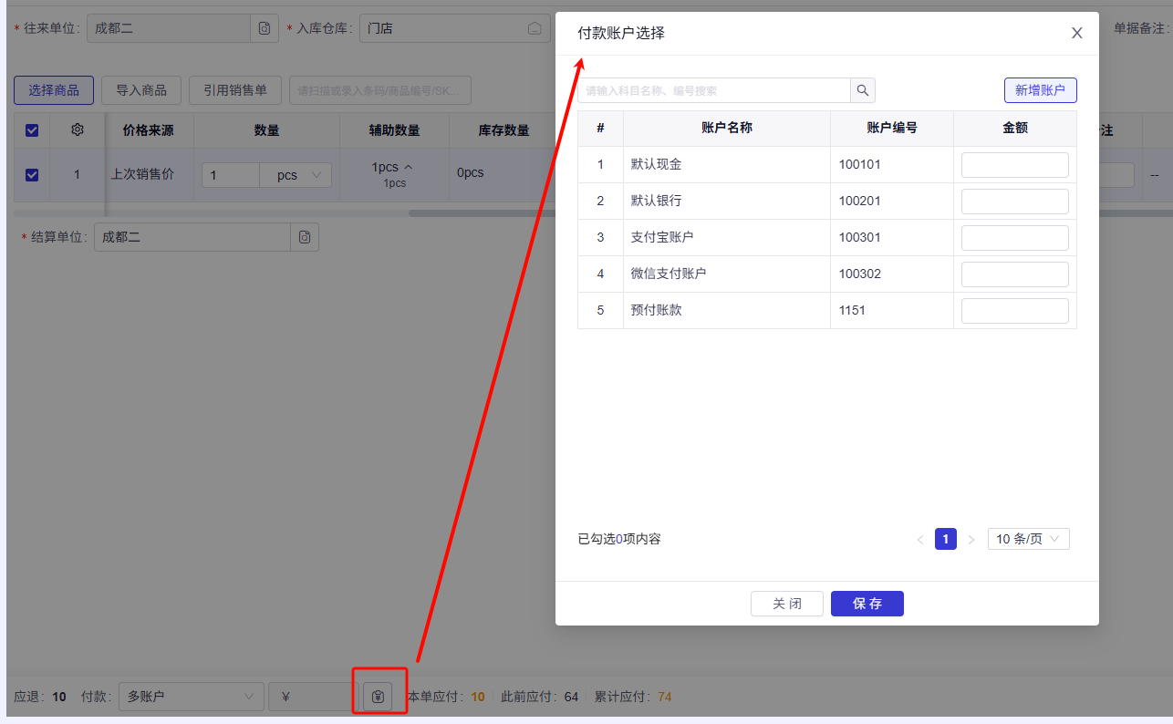Select page 1 in pagination
This screenshot has width=1173, height=724.
[x=946, y=539]
